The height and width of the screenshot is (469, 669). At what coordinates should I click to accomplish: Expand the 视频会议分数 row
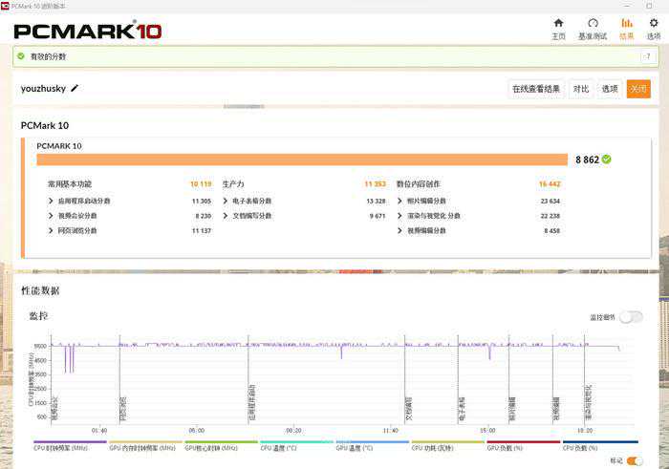(x=52, y=216)
